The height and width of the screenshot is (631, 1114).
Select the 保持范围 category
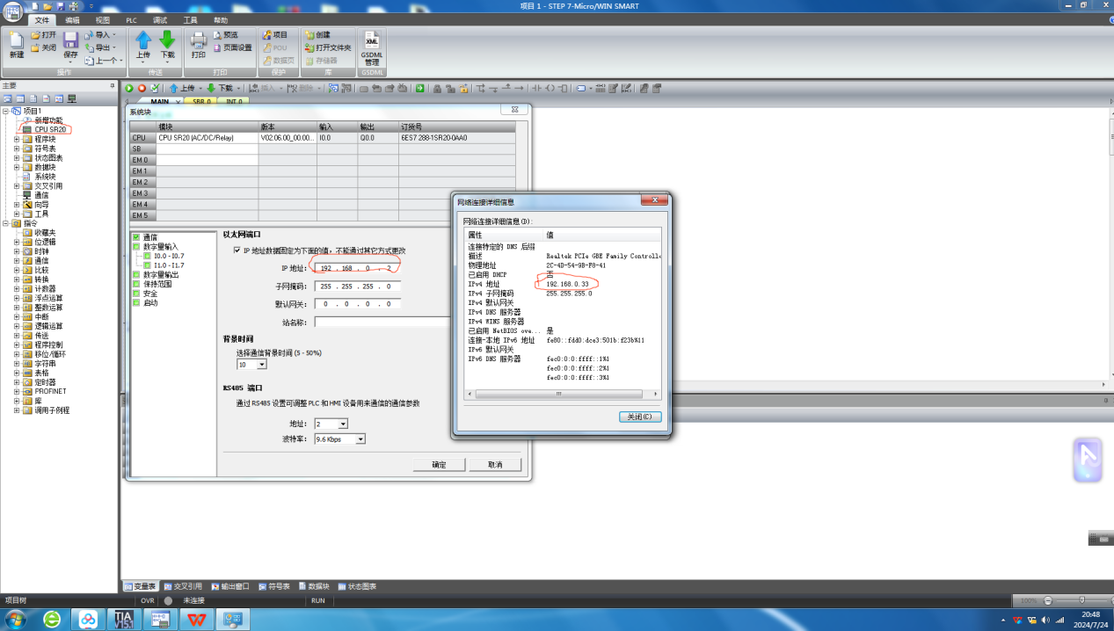tap(152, 284)
